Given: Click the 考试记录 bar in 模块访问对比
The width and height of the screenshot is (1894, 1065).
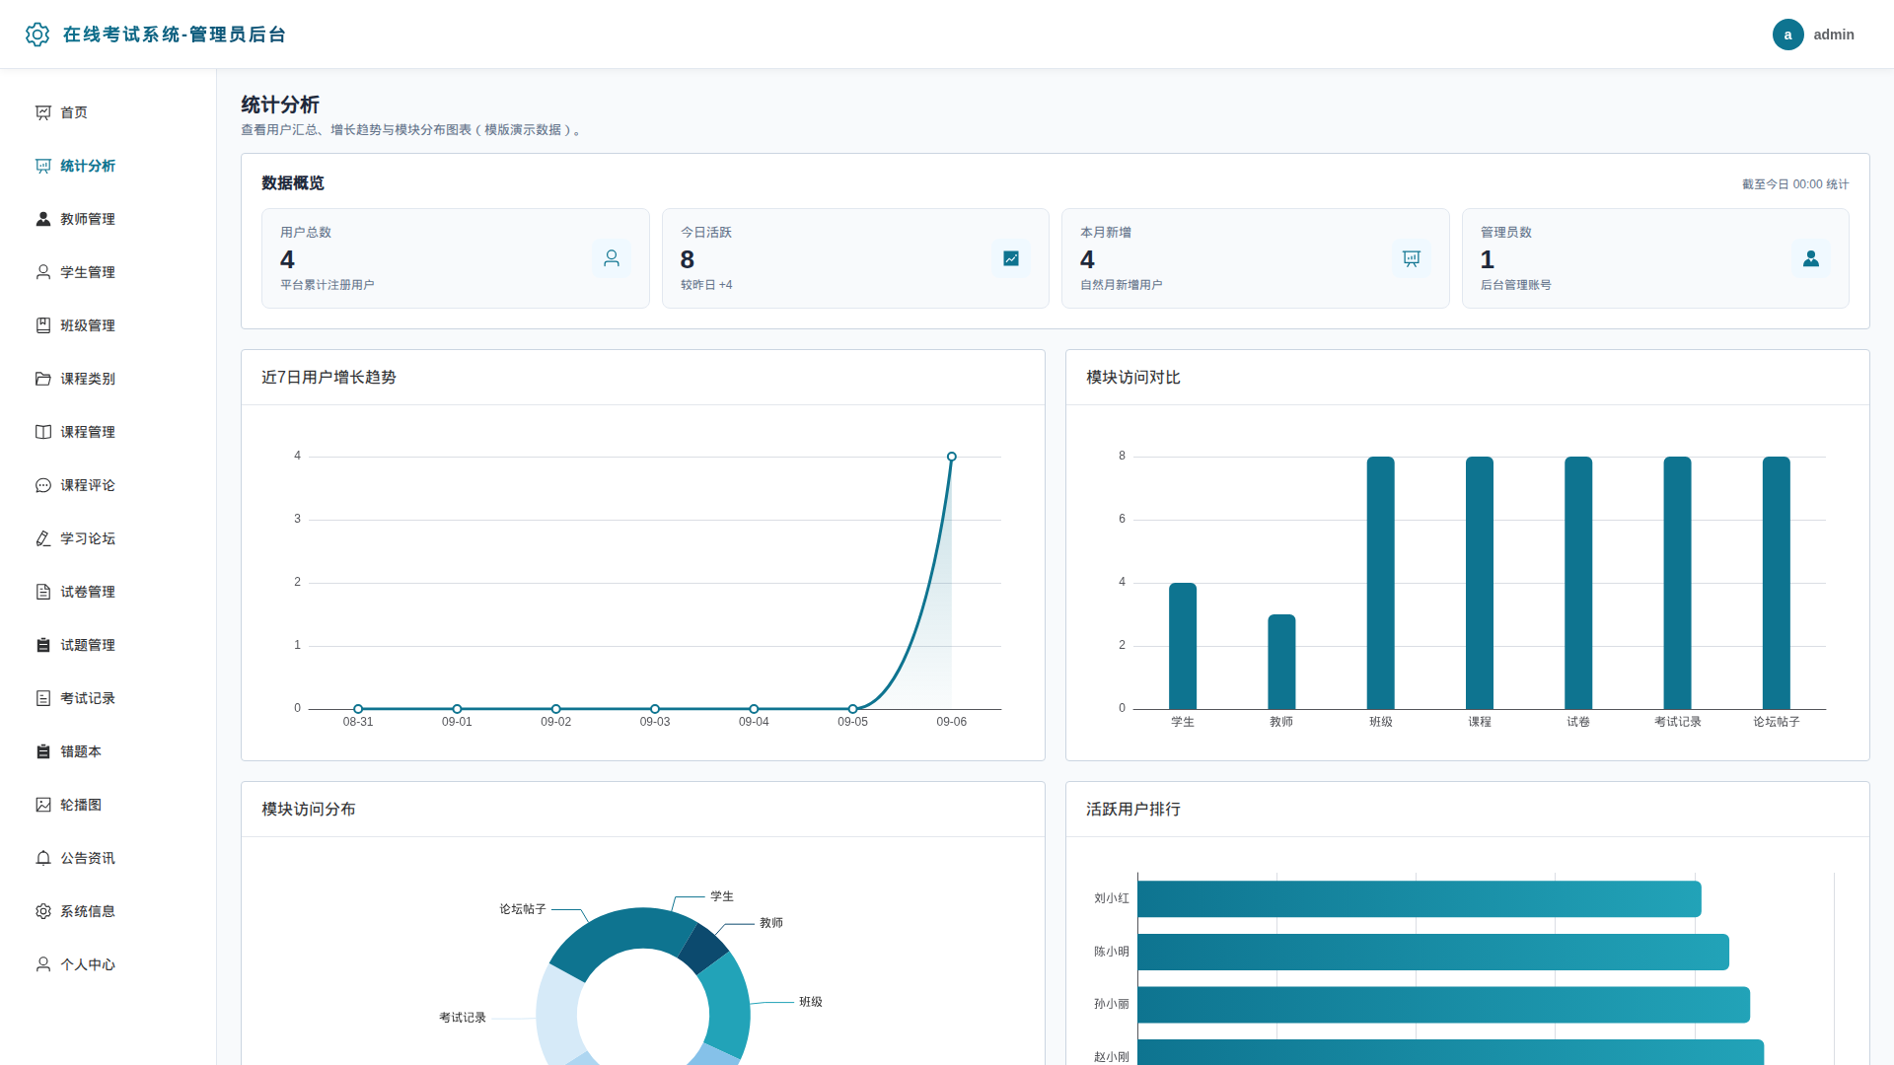Looking at the screenshot, I should [1678, 583].
